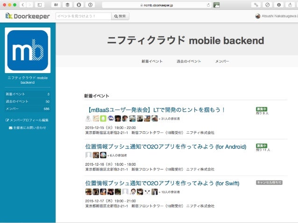This screenshot has height=223, width=298.
Task: Click the sidebar community name ニフティクラウド mobile backend
Action: click(x=28, y=80)
